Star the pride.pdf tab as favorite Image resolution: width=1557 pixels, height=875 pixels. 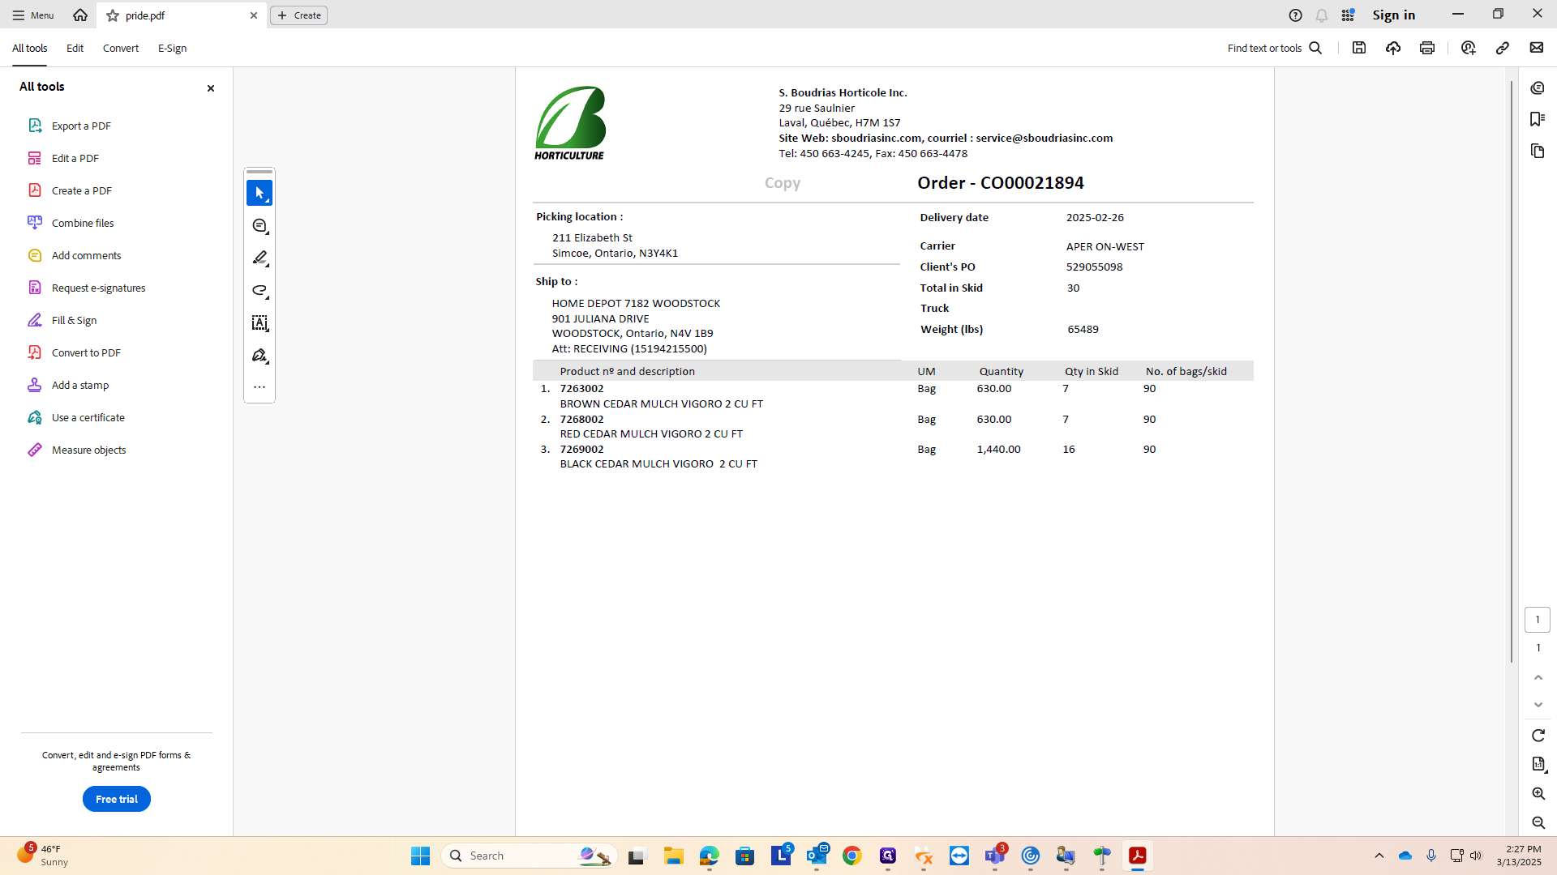coord(113,15)
